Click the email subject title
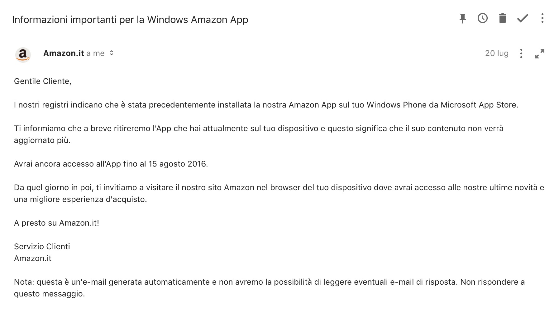 click(x=130, y=20)
